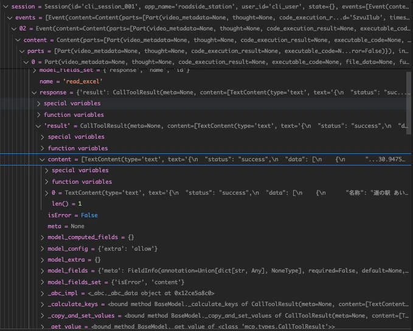Expand model_fields = {'meta': FieldInfo row

43,271
